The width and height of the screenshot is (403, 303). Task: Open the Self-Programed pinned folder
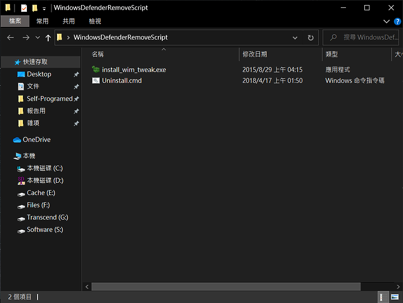(50, 98)
